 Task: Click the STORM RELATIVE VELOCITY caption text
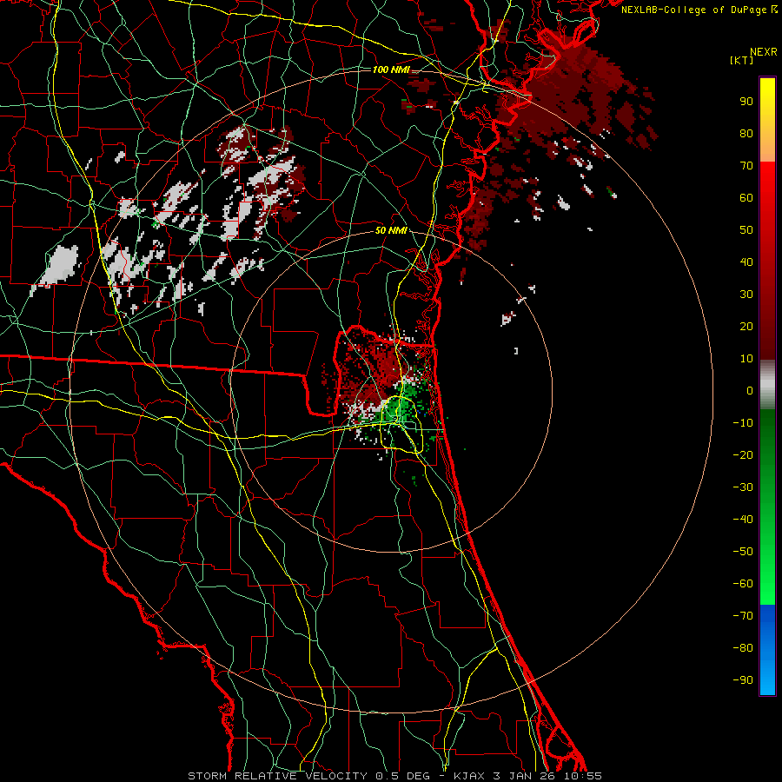(x=277, y=776)
